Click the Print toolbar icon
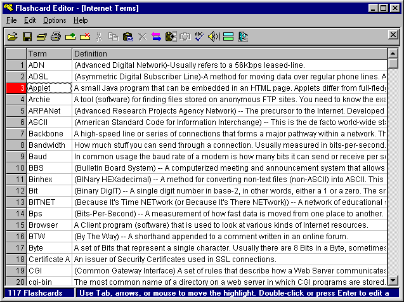 click(56, 37)
